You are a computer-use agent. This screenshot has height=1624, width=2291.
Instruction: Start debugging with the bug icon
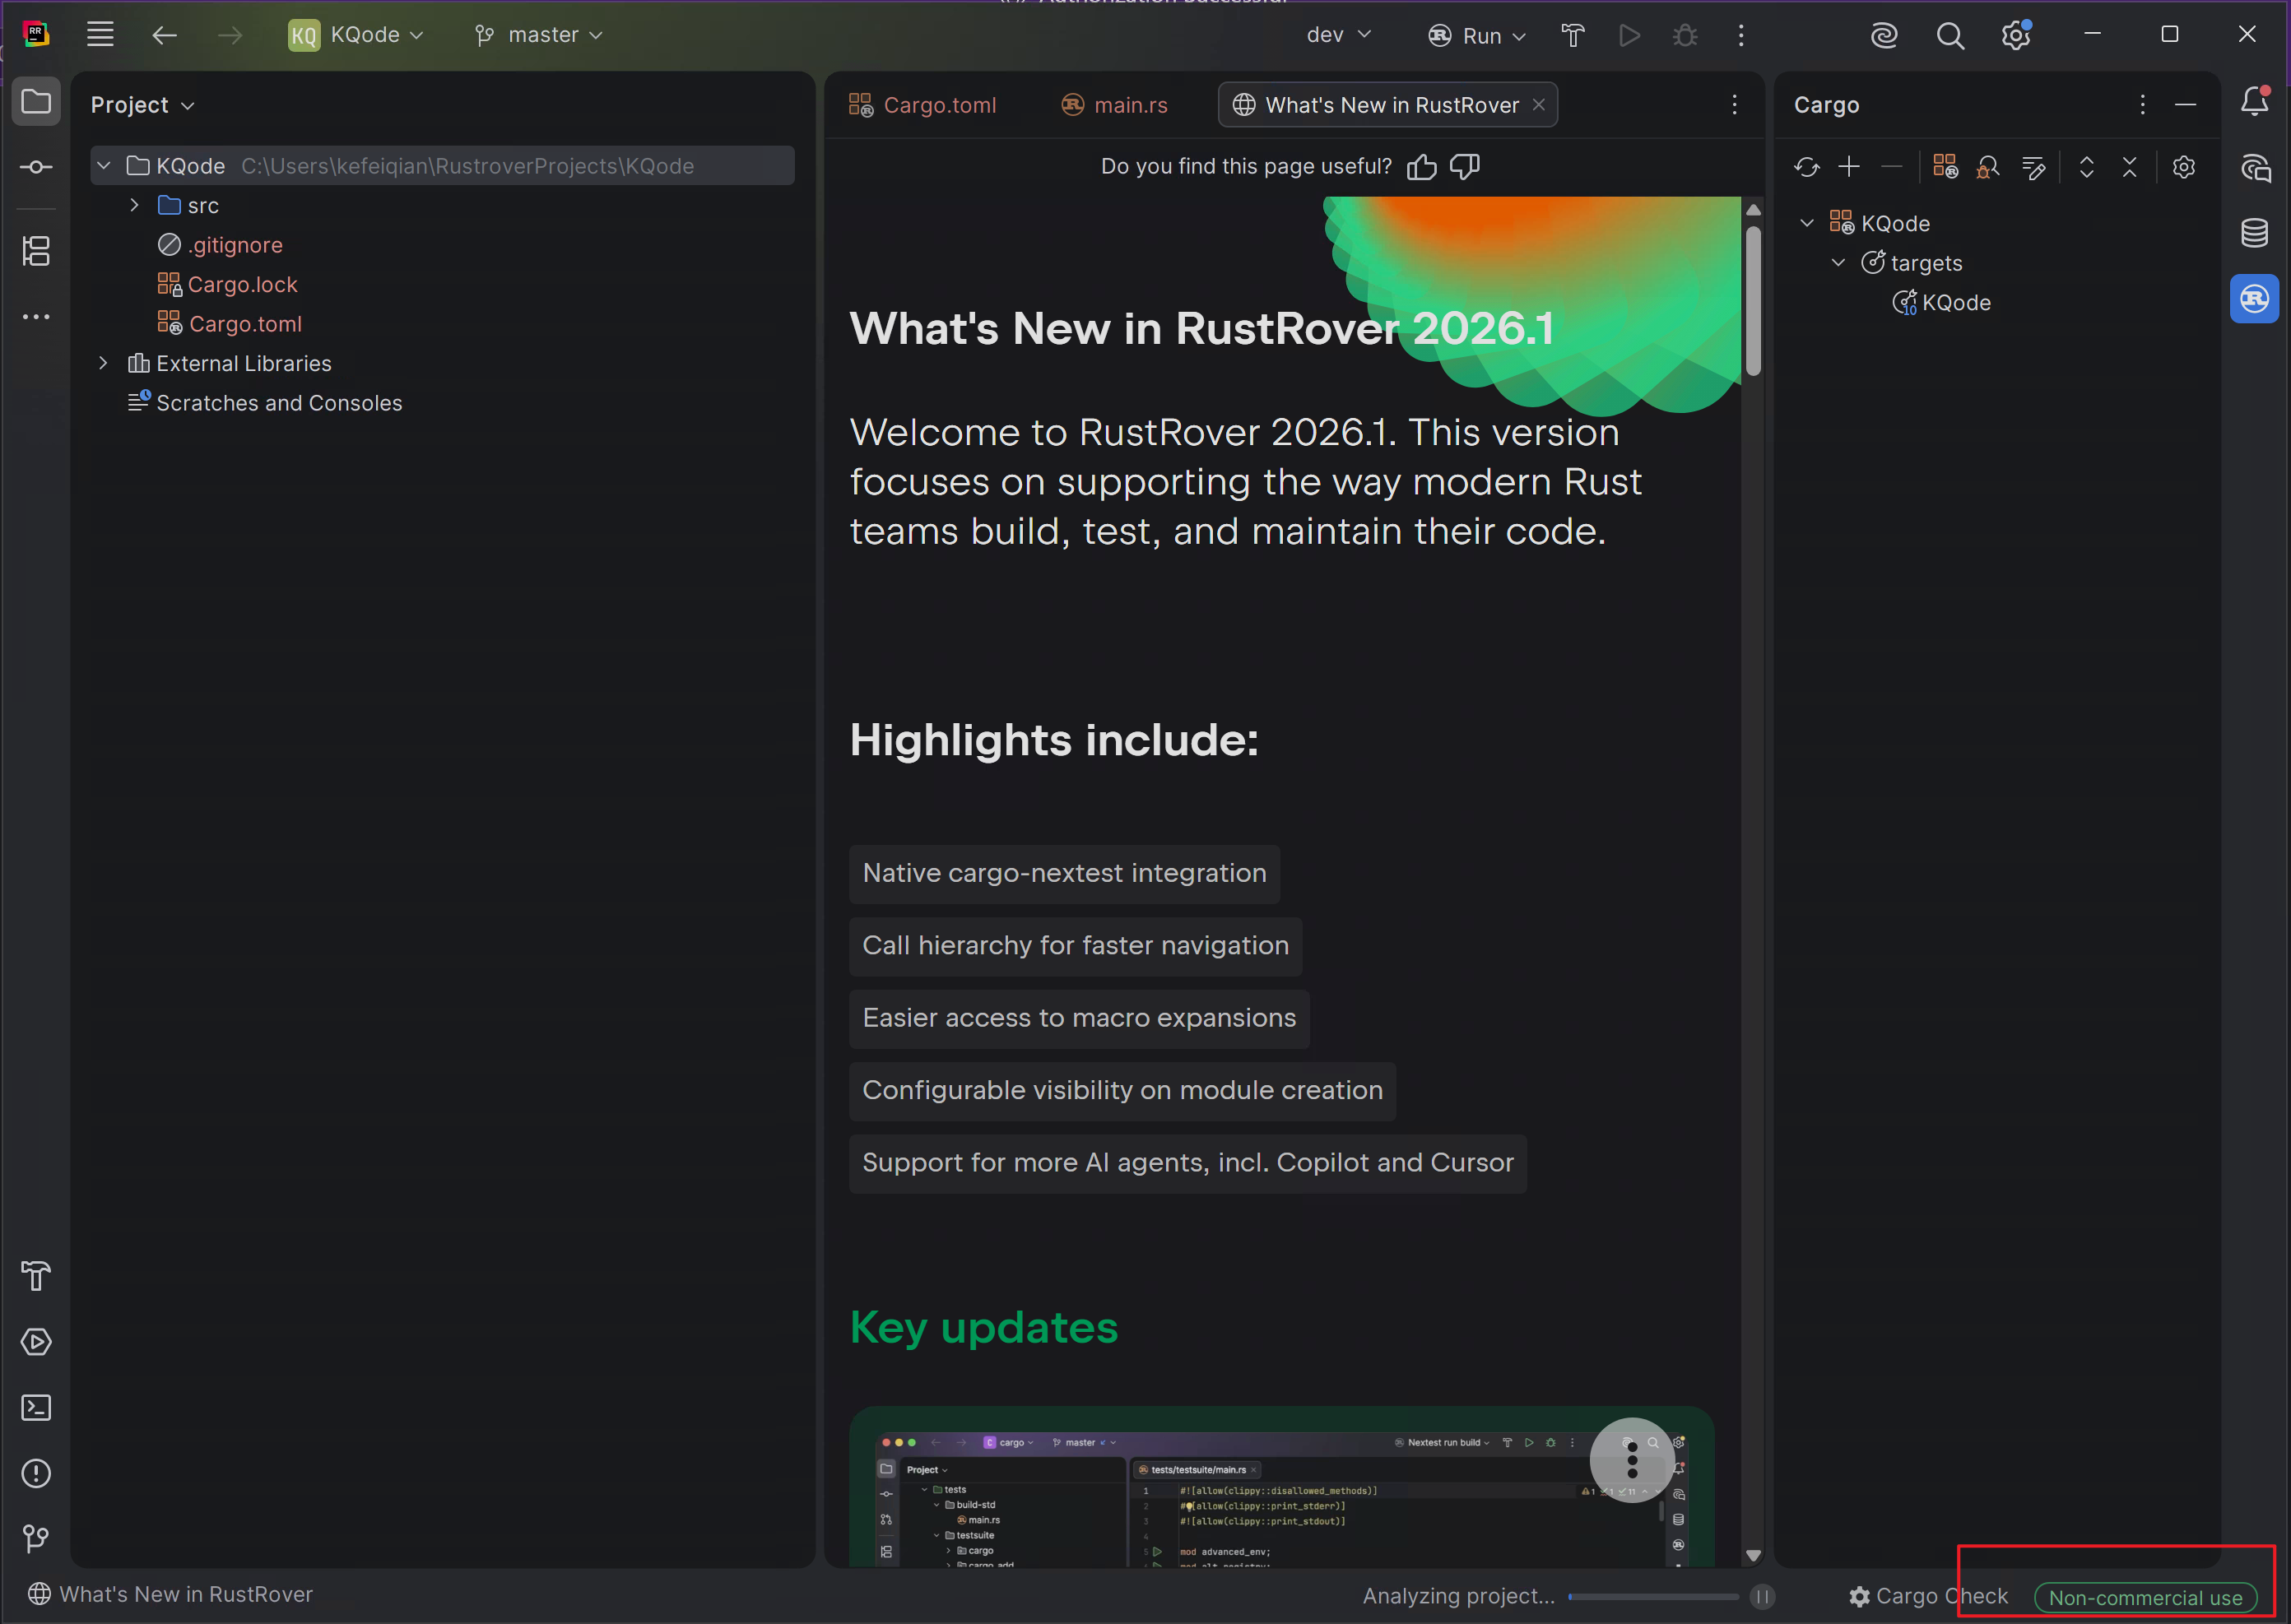click(x=1685, y=35)
